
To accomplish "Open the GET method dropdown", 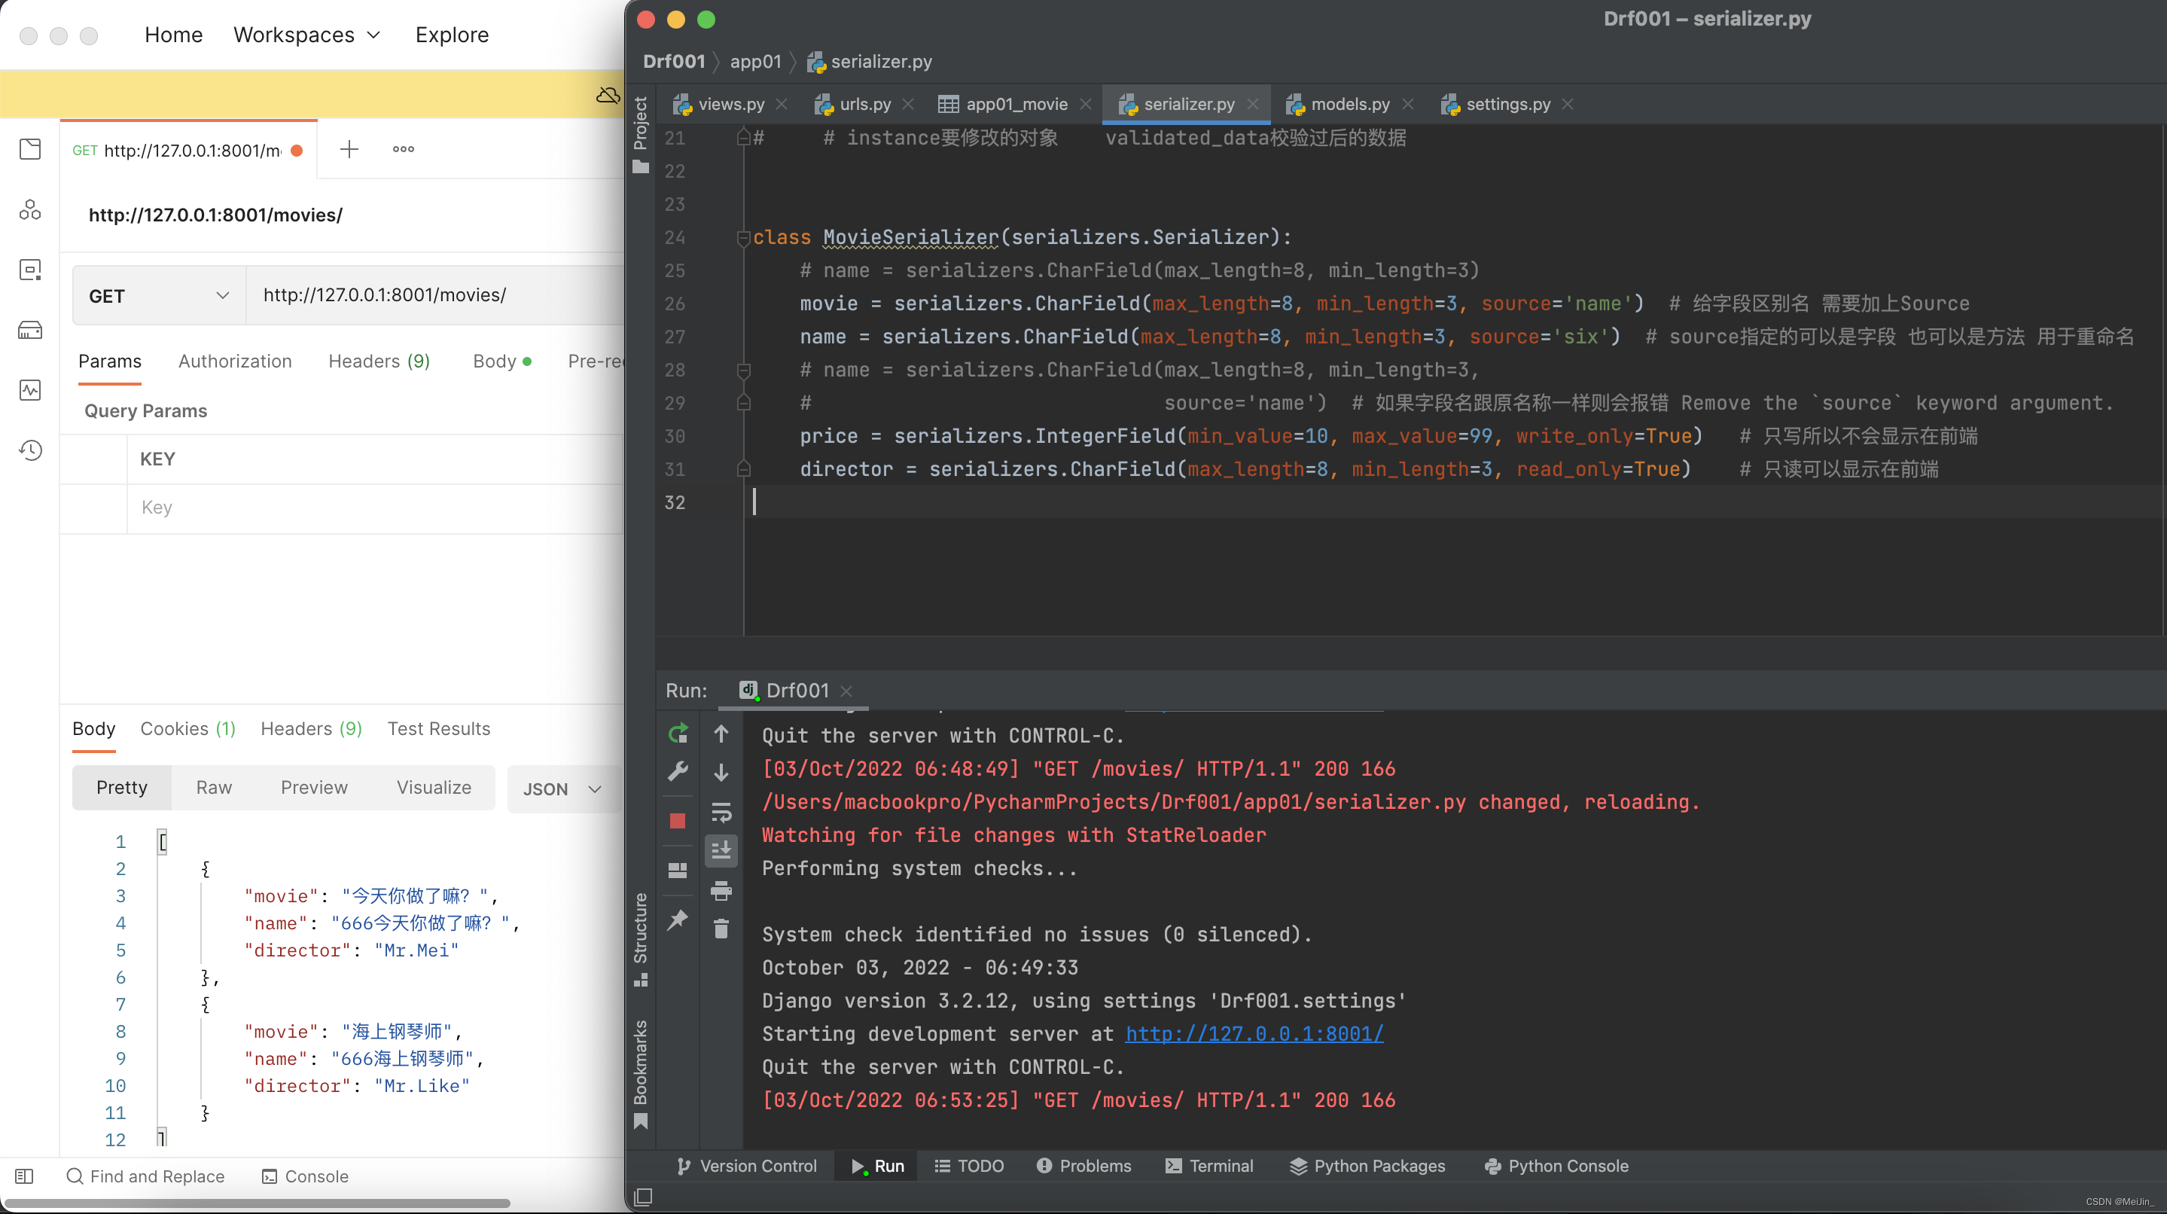I will click(x=159, y=295).
